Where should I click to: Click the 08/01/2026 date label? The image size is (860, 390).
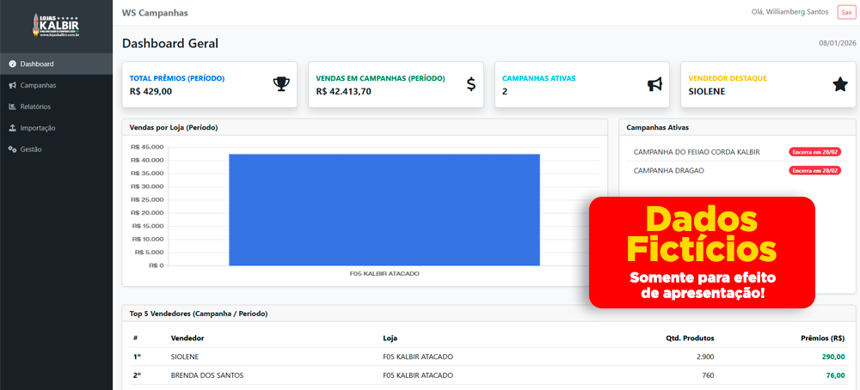(x=838, y=43)
